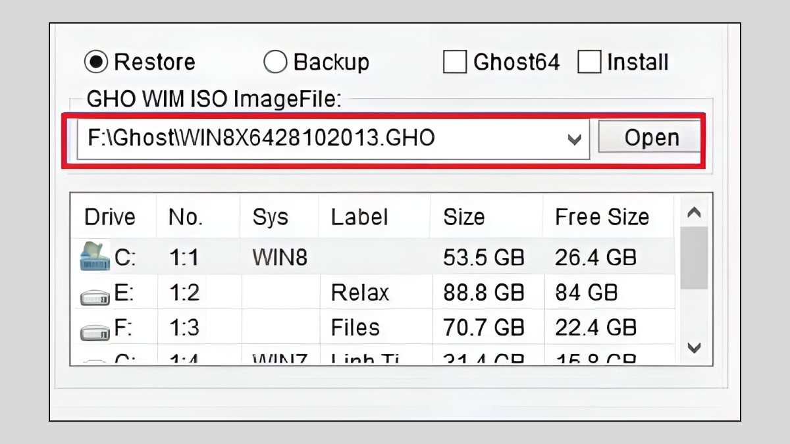The height and width of the screenshot is (444, 790).
Task: Select the Files partition label
Action: 355,328
